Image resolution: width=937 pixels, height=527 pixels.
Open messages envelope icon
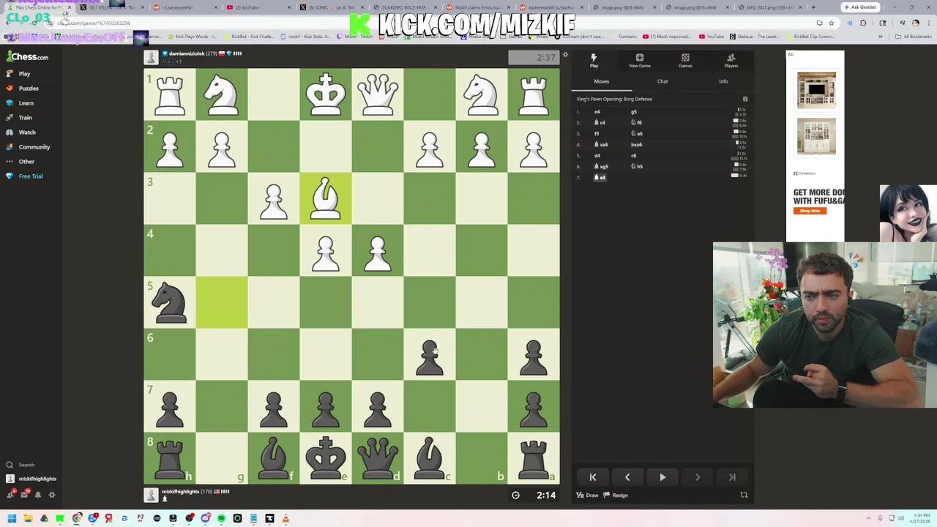tap(24, 495)
